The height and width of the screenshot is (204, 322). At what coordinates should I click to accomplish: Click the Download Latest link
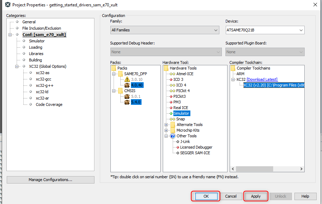click(262, 79)
